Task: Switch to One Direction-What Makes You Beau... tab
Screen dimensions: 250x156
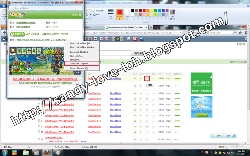Action: [127, 27]
